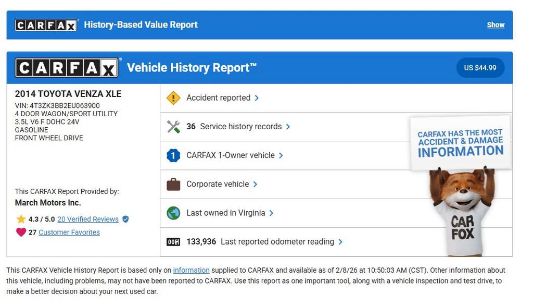Click the US $44.99 price button

coord(480,68)
